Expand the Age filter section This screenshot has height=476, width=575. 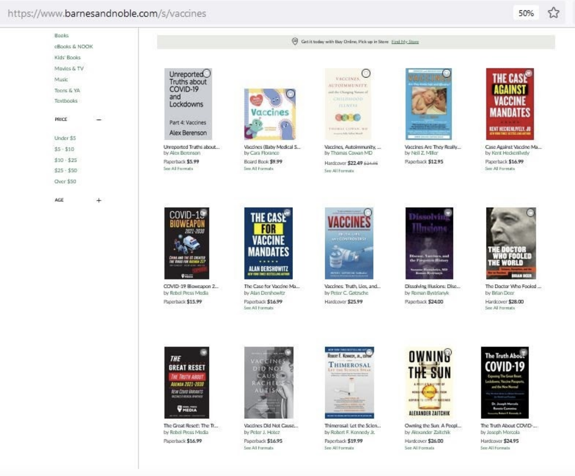point(98,200)
